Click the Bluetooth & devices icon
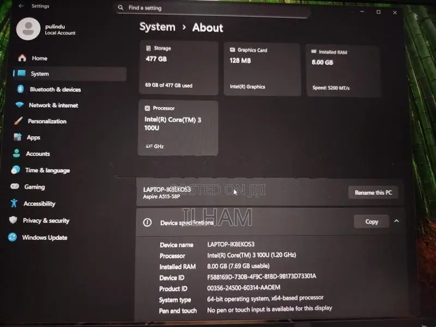This screenshot has height=327, width=436. (x=20, y=89)
